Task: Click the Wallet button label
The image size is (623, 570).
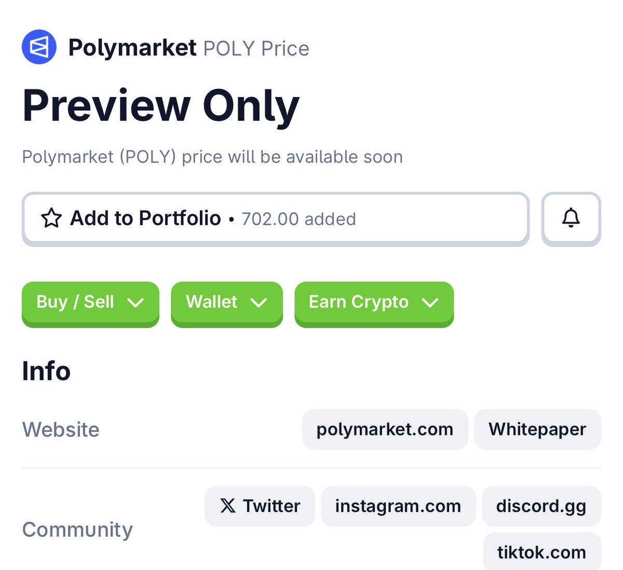Action: [x=211, y=302]
